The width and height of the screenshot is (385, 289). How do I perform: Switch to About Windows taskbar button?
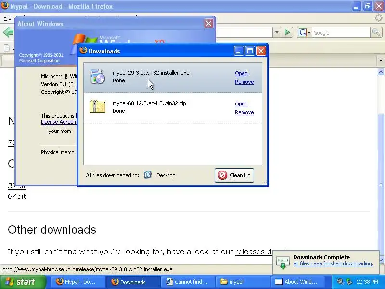(297, 282)
